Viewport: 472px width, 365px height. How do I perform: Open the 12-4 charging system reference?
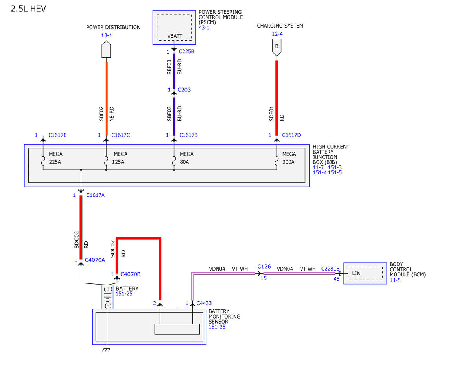[277, 34]
